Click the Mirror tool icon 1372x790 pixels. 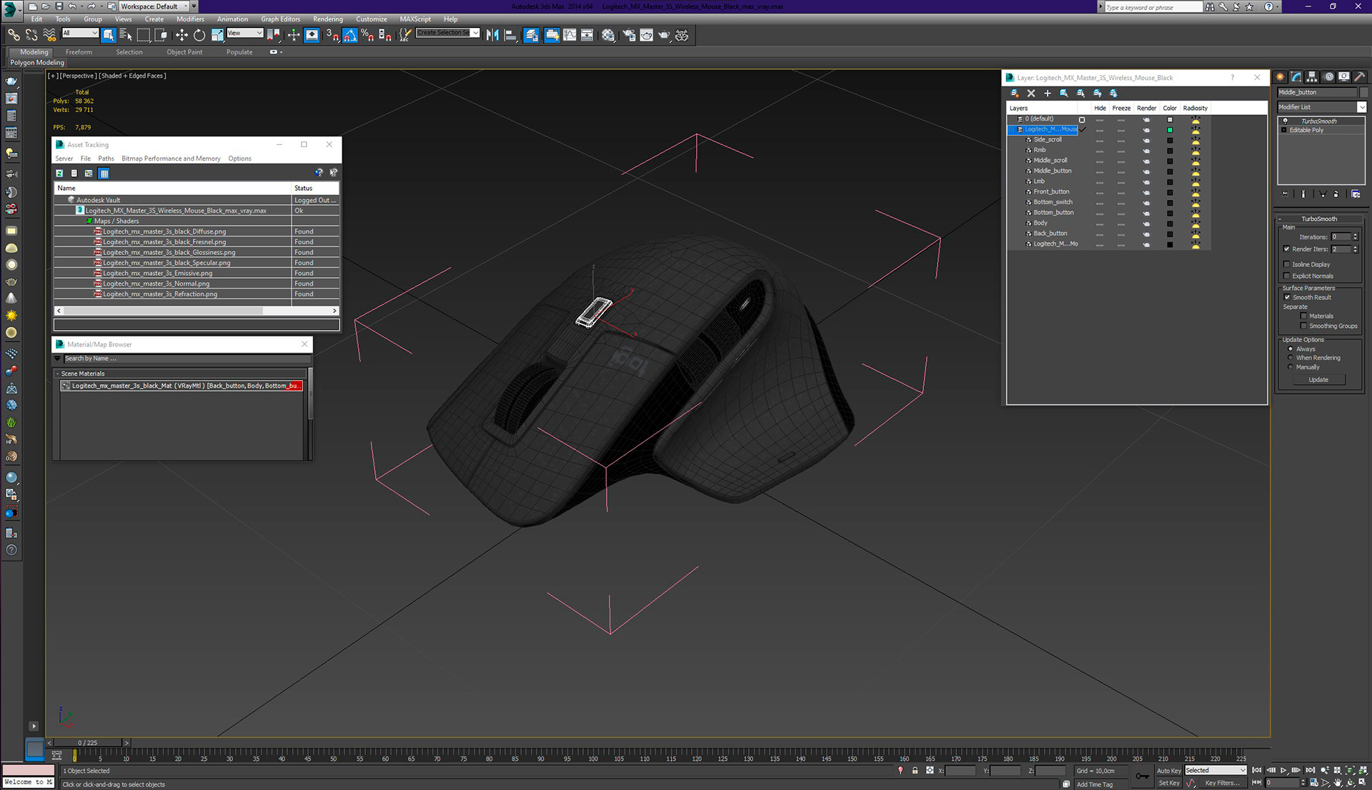click(492, 35)
